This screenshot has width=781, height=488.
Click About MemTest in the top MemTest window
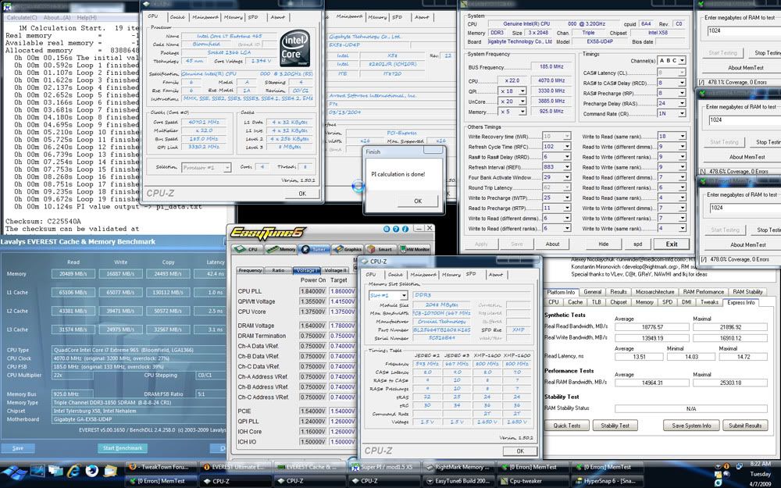746,68
